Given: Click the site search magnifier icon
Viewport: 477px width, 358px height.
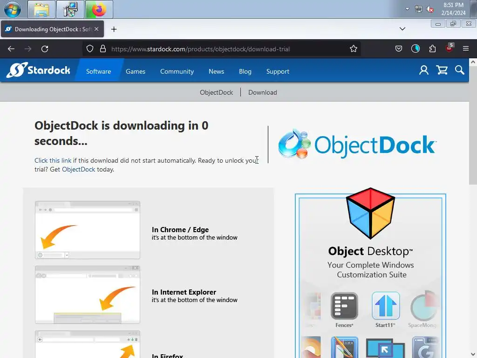Looking at the screenshot, I should (460, 70).
